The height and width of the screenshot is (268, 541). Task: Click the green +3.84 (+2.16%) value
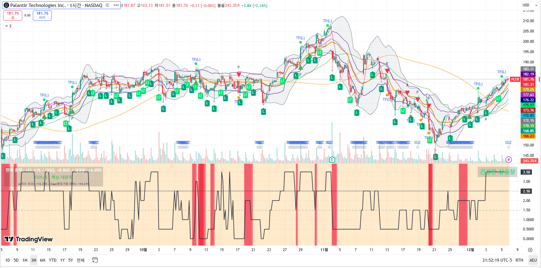[x=255, y=5]
